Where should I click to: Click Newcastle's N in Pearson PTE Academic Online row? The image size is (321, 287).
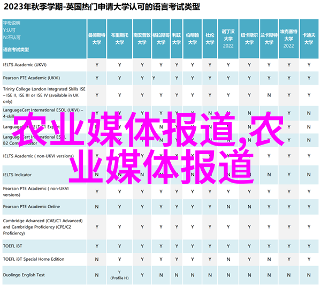point(249,207)
